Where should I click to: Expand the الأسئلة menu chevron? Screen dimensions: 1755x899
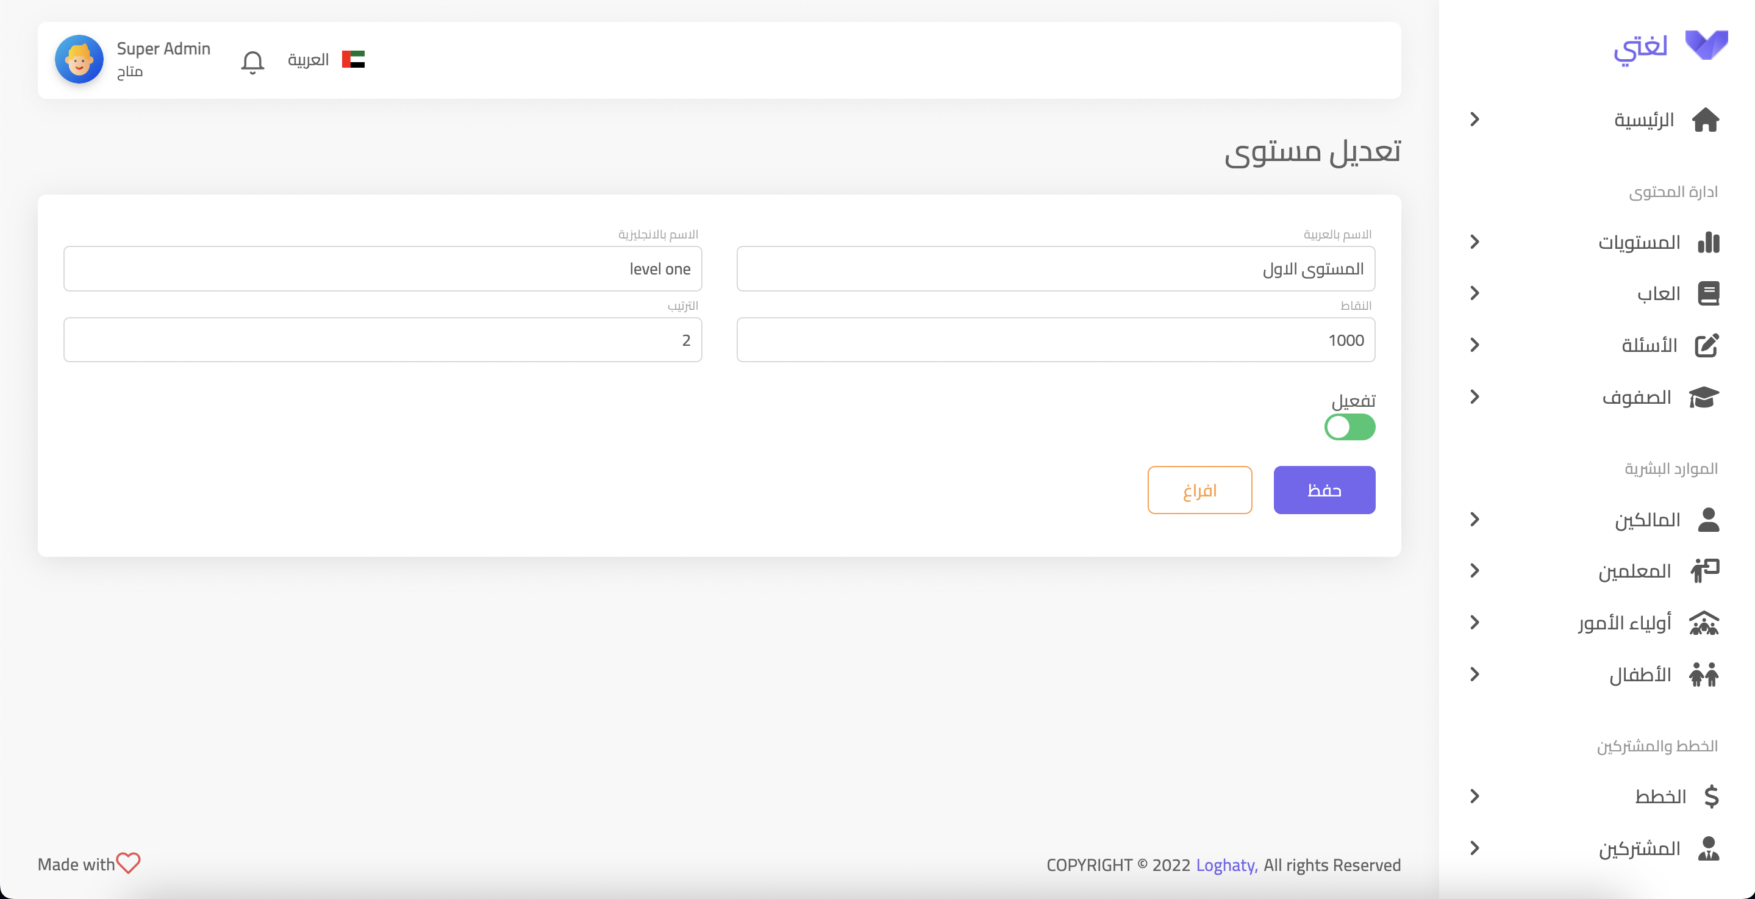click(x=1474, y=346)
